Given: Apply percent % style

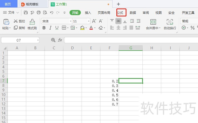Looking at the screenshot, I should tap(193, 28).
